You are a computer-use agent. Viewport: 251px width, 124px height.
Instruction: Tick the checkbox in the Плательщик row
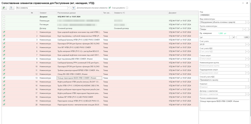point(4,21)
